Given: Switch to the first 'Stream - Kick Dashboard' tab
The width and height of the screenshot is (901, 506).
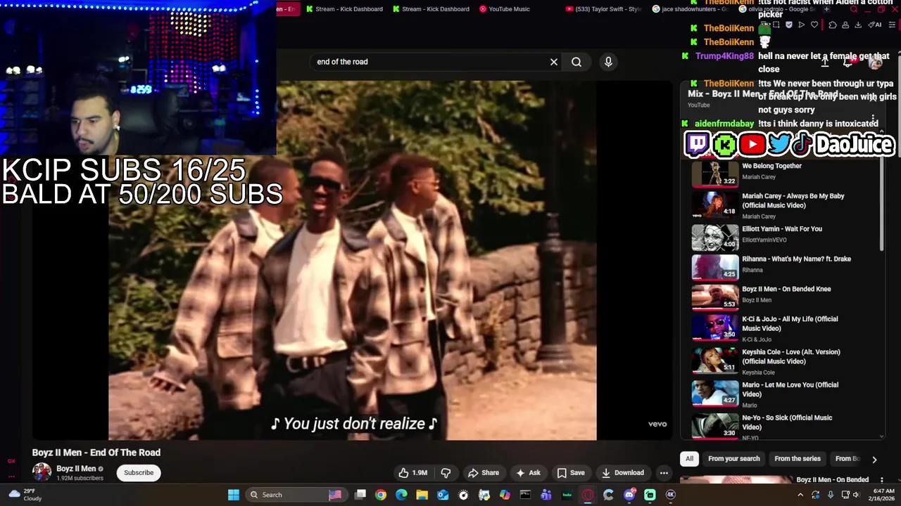Looking at the screenshot, I should point(344,9).
